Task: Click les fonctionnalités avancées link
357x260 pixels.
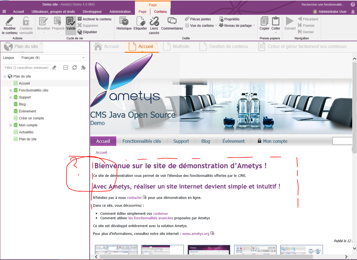Action: (x=151, y=218)
